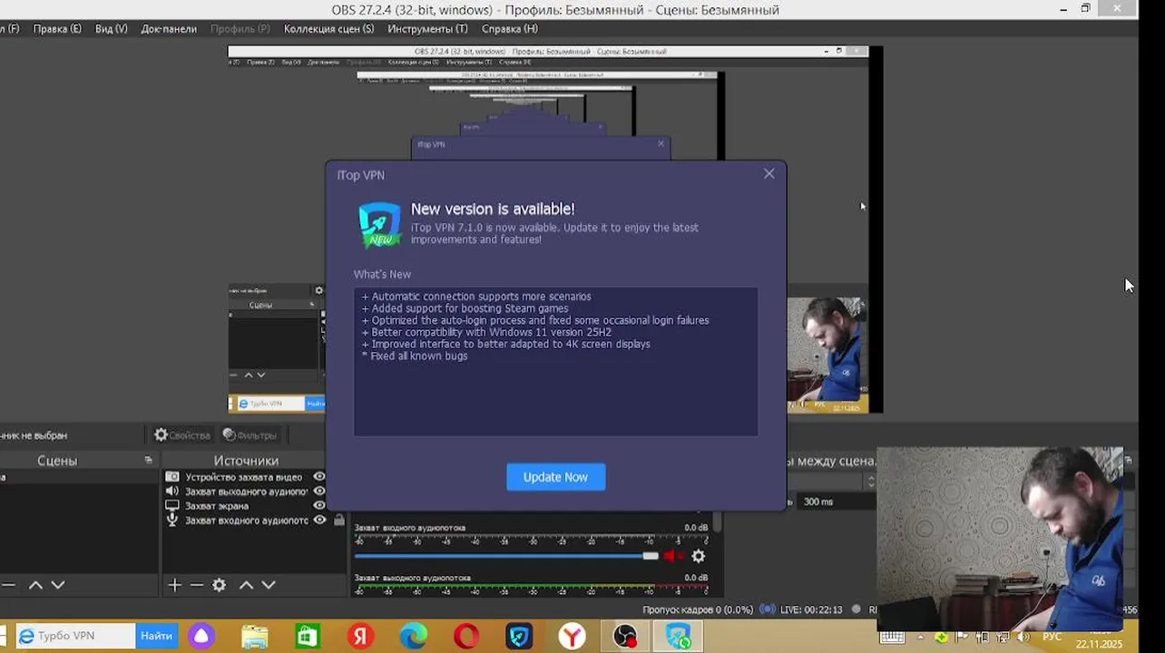The width and height of the screenshot is (1165, 653).
Task: Open source properties gear in Источники toolbar
Action: (x=219, y=586)
